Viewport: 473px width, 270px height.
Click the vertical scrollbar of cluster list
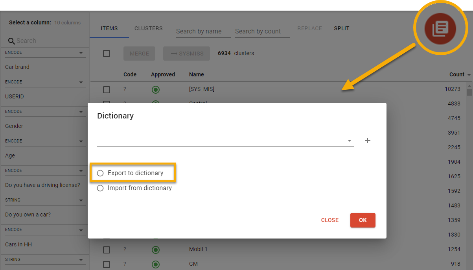(x=469, y=92)
